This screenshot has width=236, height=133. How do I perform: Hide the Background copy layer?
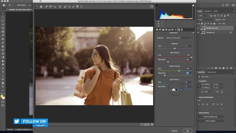tap(198, 28)
